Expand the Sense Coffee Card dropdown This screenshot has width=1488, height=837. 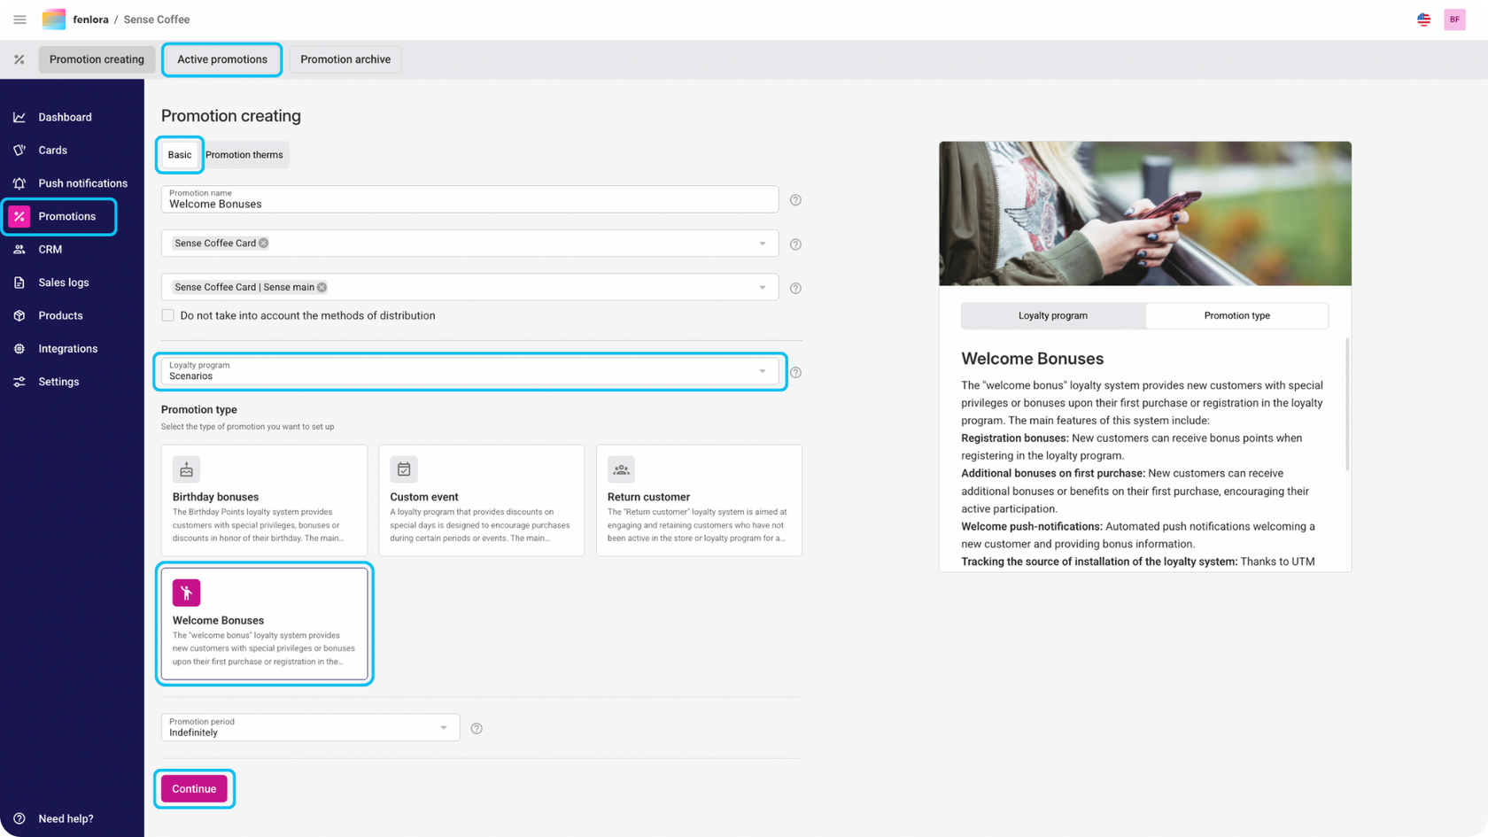coord(763,244)
